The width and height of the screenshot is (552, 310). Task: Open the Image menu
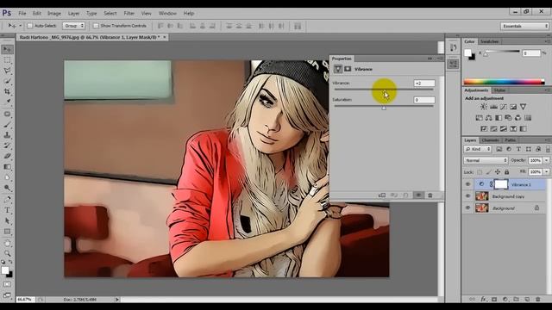click(54, 14)
